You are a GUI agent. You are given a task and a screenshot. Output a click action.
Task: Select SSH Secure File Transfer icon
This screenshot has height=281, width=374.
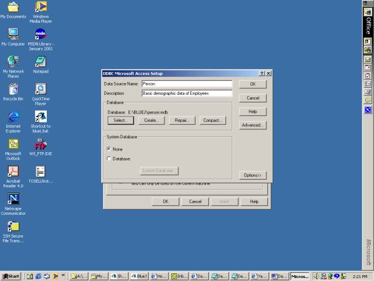13,232
